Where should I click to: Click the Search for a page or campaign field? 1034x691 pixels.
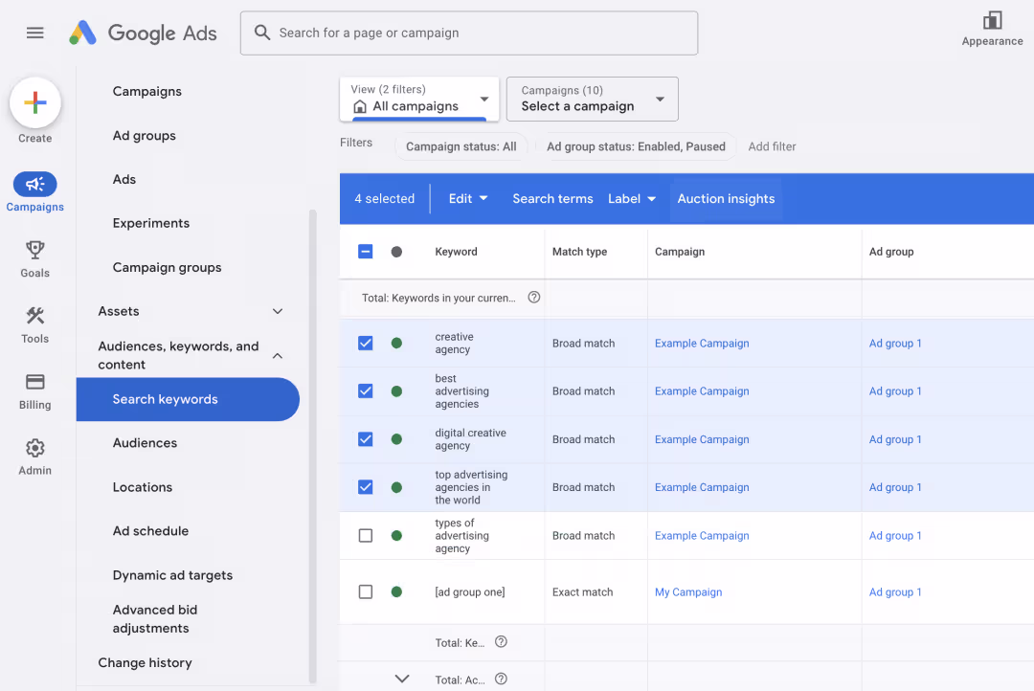click(x=469, y=33)
